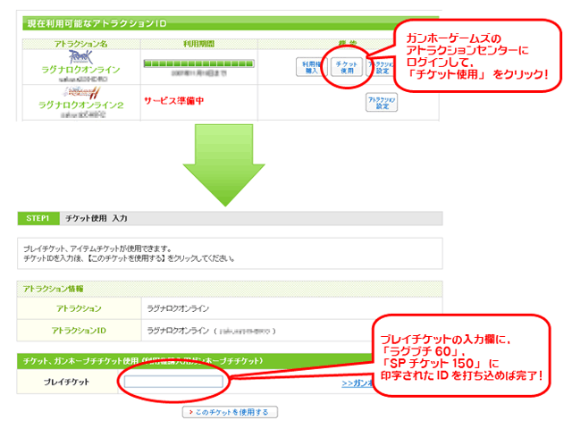Click the アトラクション row label in info table
This screenshot has height=429, width=572.
coord(80,308)
